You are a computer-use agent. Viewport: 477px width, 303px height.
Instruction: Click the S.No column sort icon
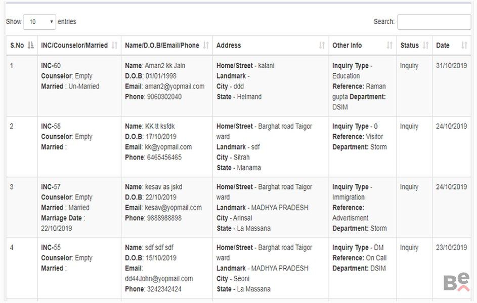pyautogui.click(x=31, y=45)
